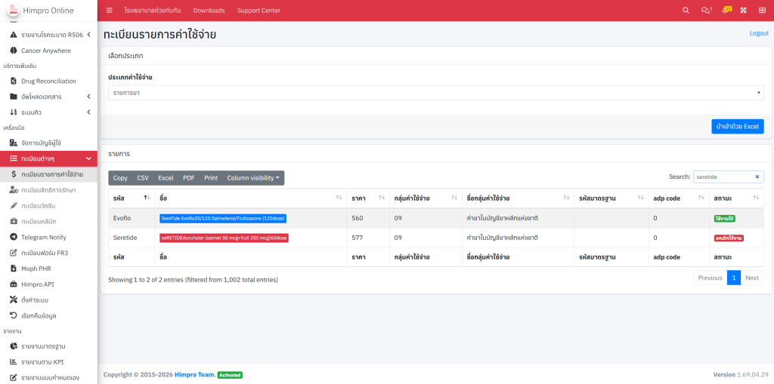Open the chat messages icon in the header
The height and width of the screenshot is (384, 774).
click(706, 11)
